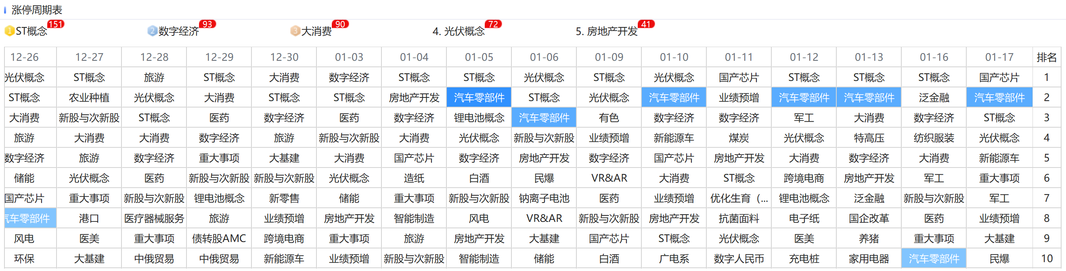Image resolution: width=1066 pixels, height=271 pixels.
Task: Click the 造纸 cell in 01-04 column
Action: (x=414, y=178)
